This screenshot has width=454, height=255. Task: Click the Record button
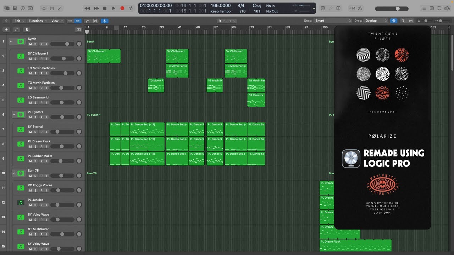pos(122,8)
